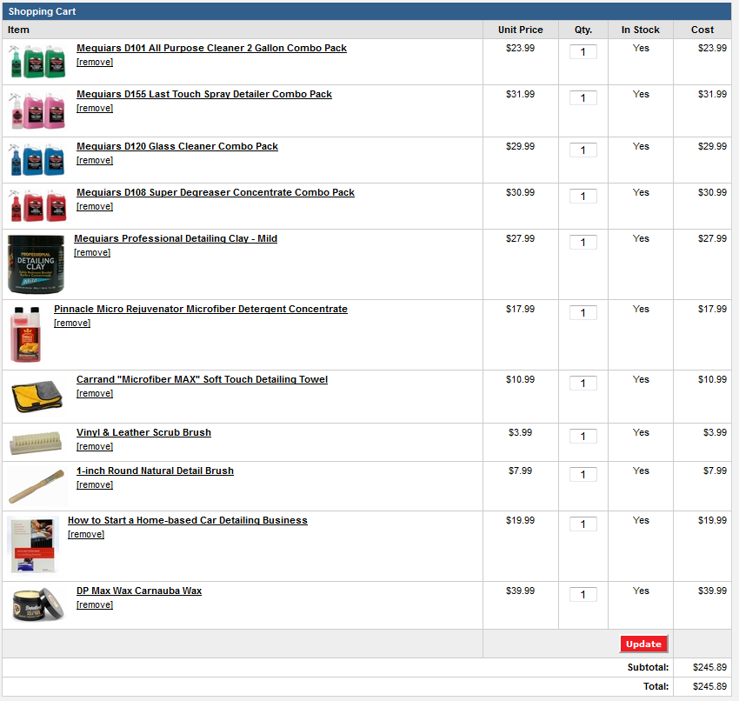The height and width of the screenshot is (701, 739).
Task: Open Meguiars D108 Super Degreaser Concentrate link
Action: tap(216, 193)
